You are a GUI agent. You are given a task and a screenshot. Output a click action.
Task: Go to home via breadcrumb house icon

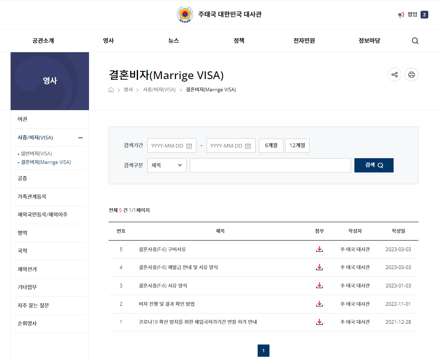click(x=111, y=90)
